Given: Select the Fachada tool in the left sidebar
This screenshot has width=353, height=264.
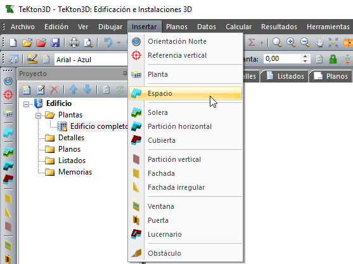Looking at the screenshot, I should 8,199.
